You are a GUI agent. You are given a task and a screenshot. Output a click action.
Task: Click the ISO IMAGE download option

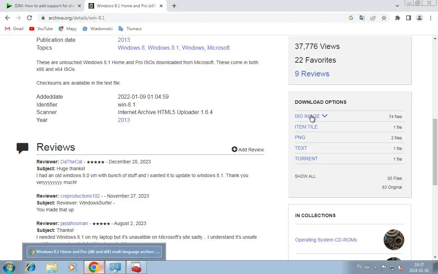click(307, 116)
